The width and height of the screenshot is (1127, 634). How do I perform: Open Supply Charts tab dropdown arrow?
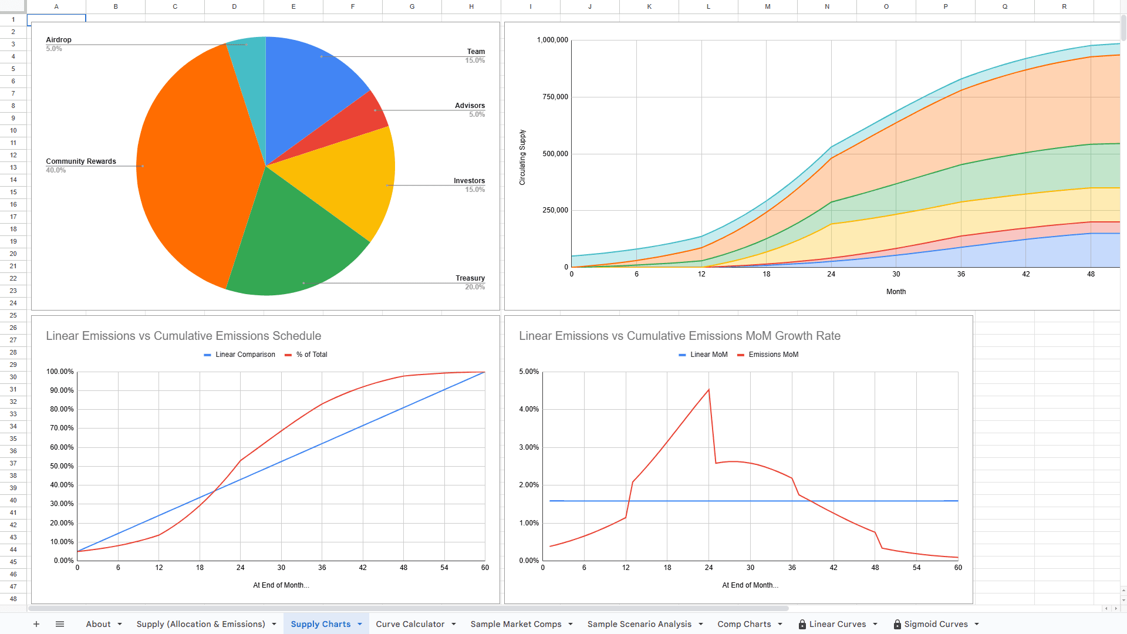(x=360, y=624)
